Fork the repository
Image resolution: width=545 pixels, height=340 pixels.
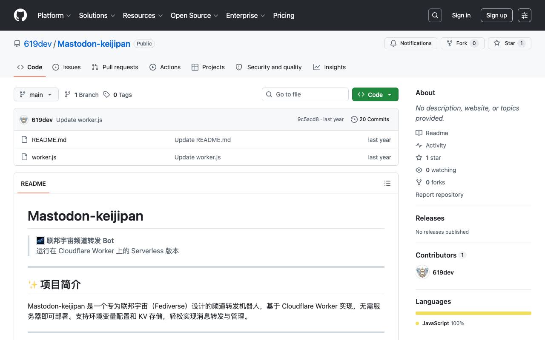pyautogui.click(x=462, y=43)
